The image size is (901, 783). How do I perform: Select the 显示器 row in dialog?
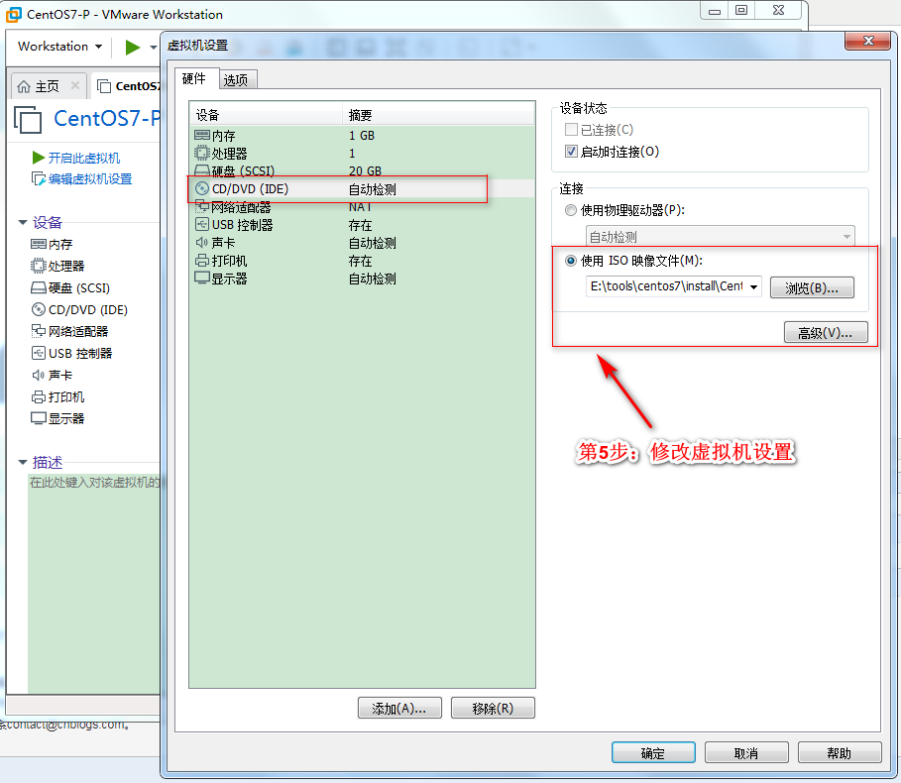click(362, 279)
